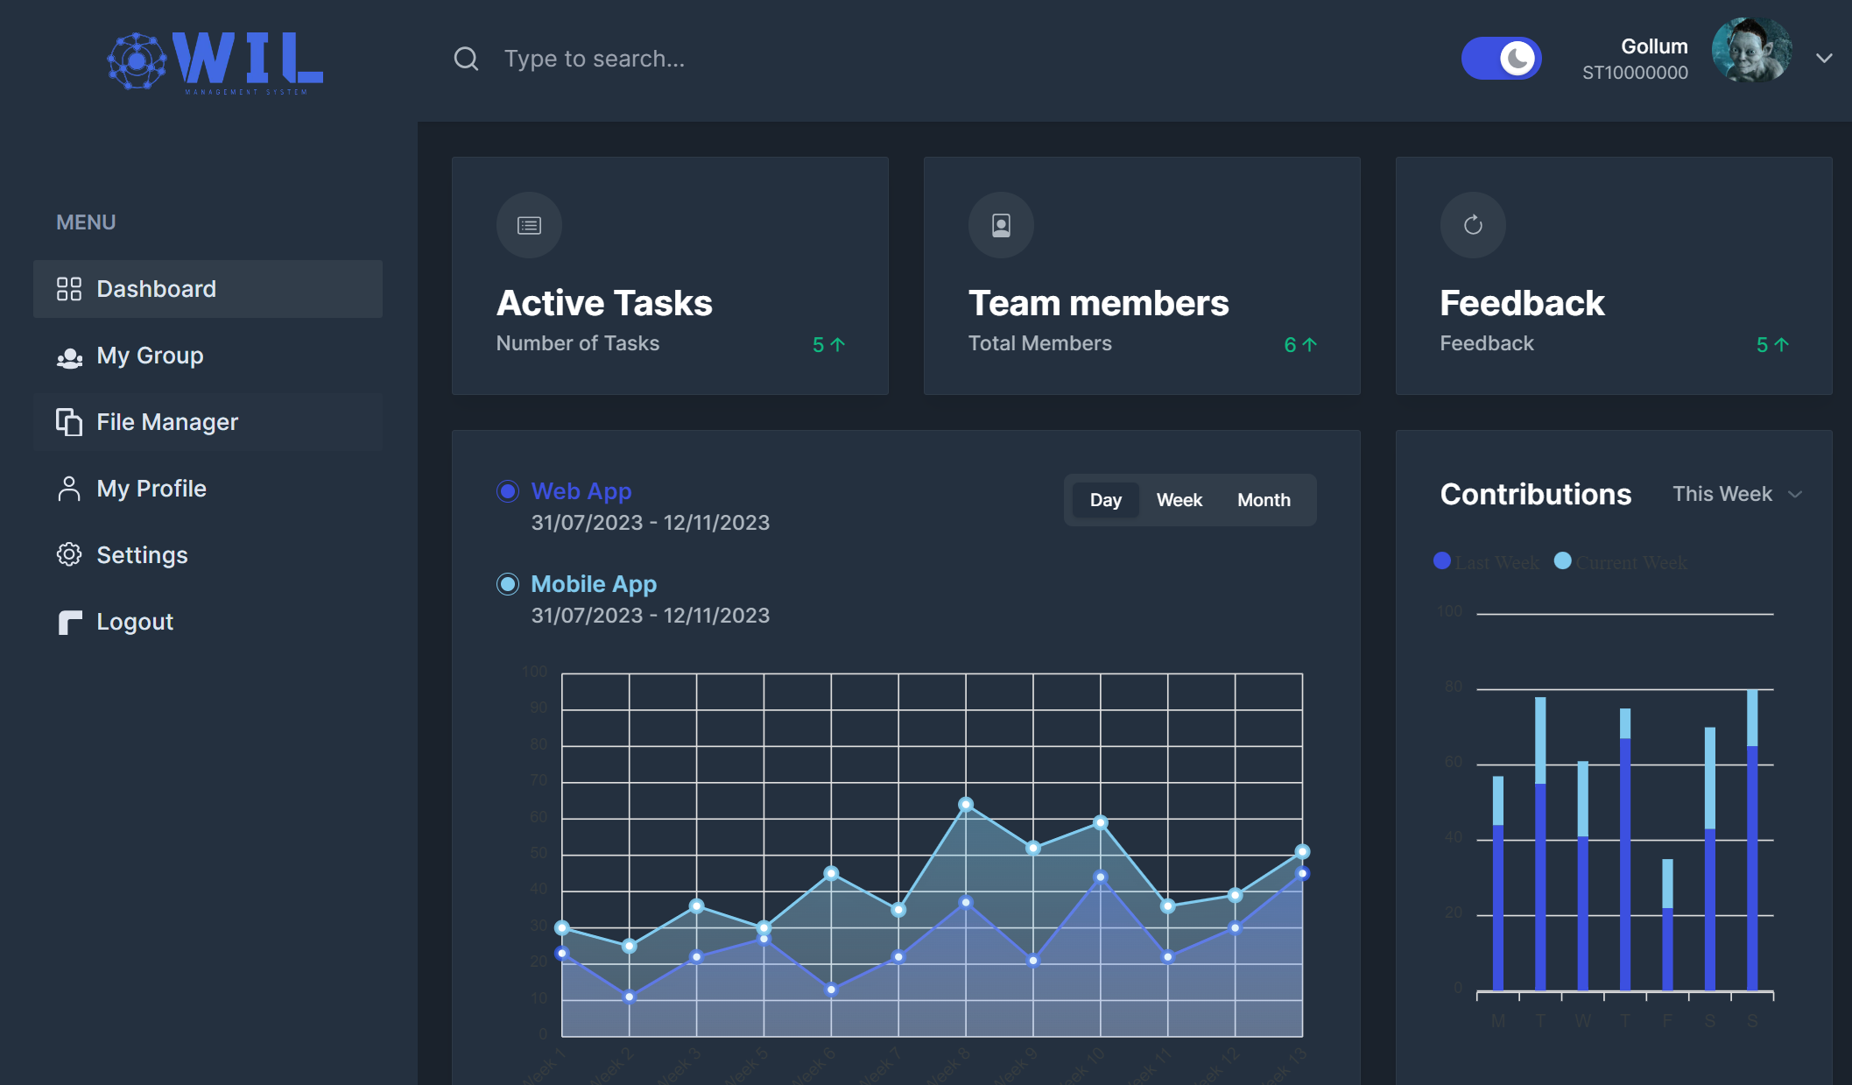
Task: Click the search magnifier icon
Action: point(466,59)
